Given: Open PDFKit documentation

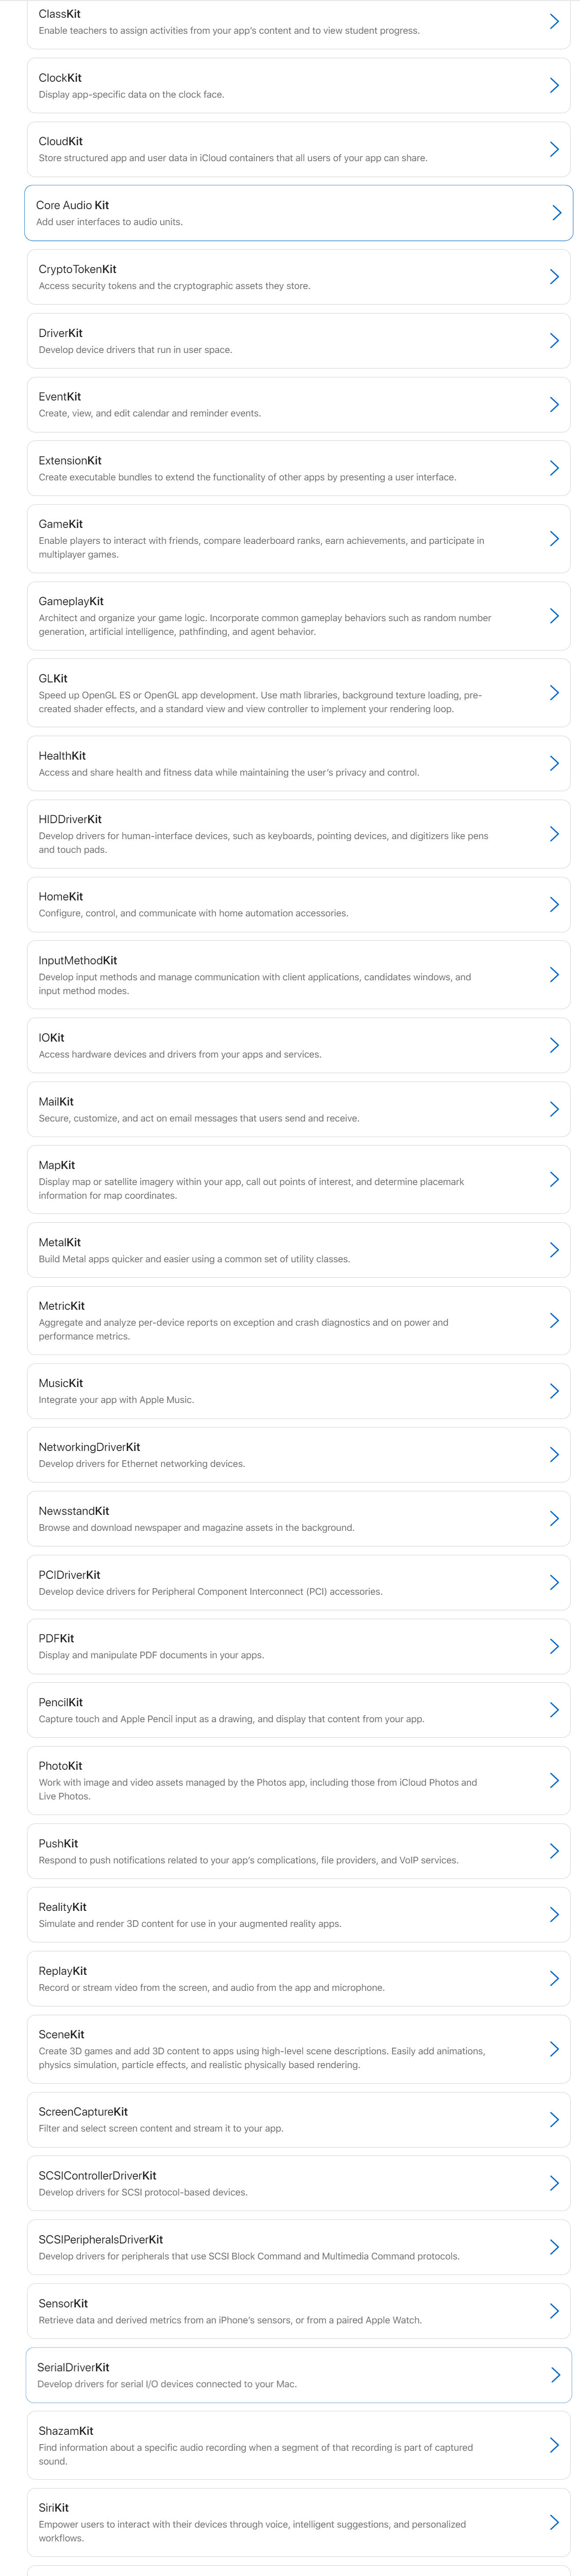Looking at the screenshot, I should coord(298,1646).
